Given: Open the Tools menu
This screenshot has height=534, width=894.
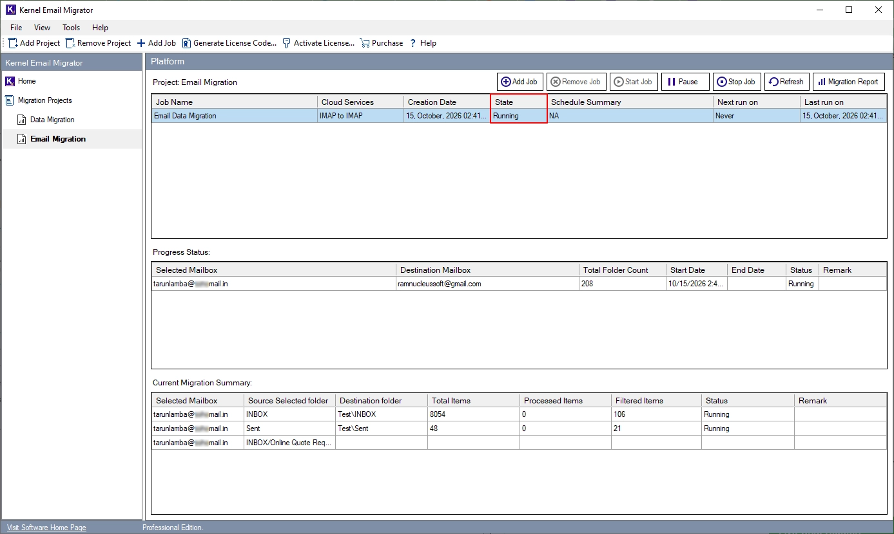Looking at the screenshot, I should (x=72, y=28).
